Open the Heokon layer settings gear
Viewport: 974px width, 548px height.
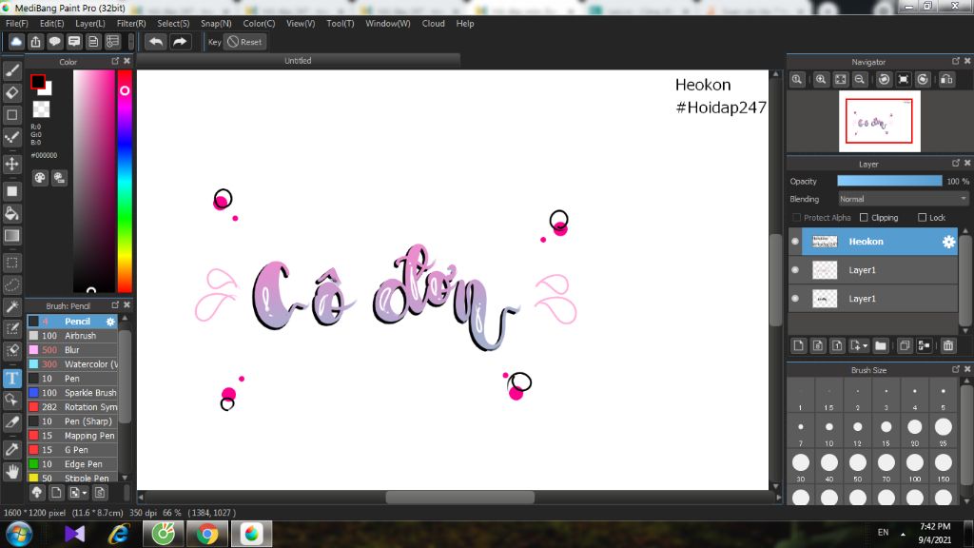[x=948, y=242]
